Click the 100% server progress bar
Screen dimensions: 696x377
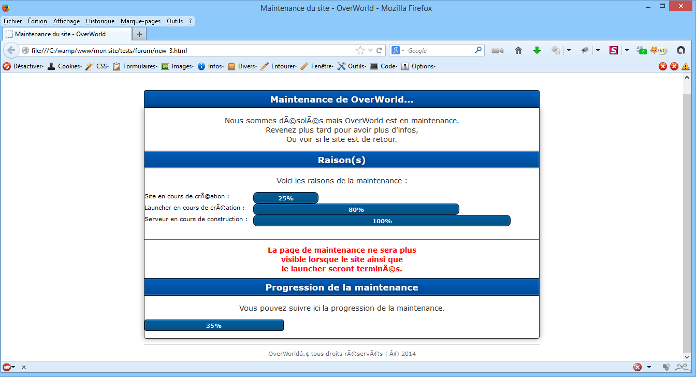click(382, 221)
